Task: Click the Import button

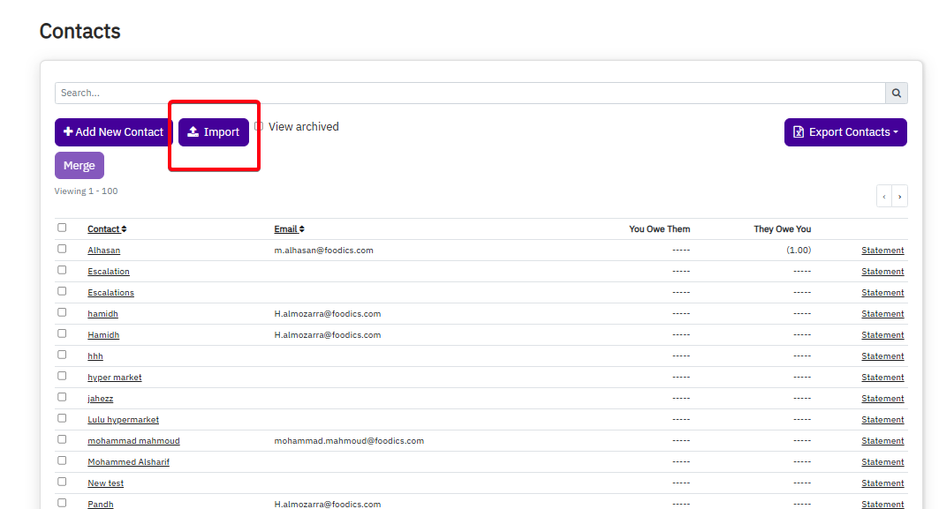Action: [214, 132]
